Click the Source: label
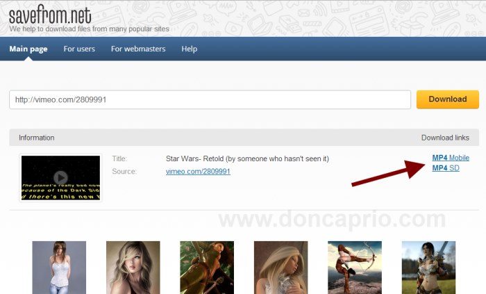 (124, 172)
